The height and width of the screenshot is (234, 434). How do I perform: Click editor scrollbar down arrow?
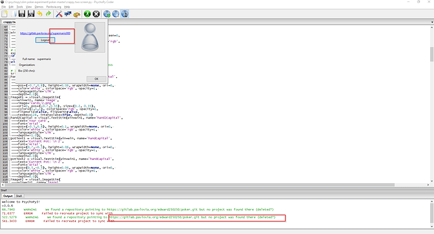pyautogui.click(x=431, y=181)
